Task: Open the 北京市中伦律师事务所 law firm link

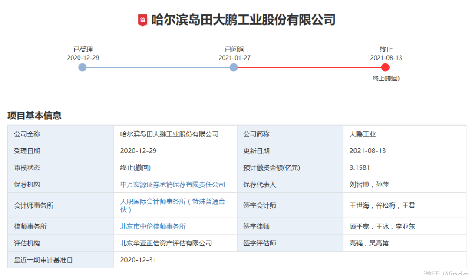Action: tap(153, 226)
